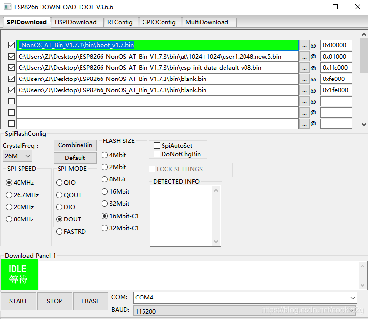Screen dimensions: 368x319
Task: Browse file for user1.2048.new.5.bin row
Action: point(304,57)
